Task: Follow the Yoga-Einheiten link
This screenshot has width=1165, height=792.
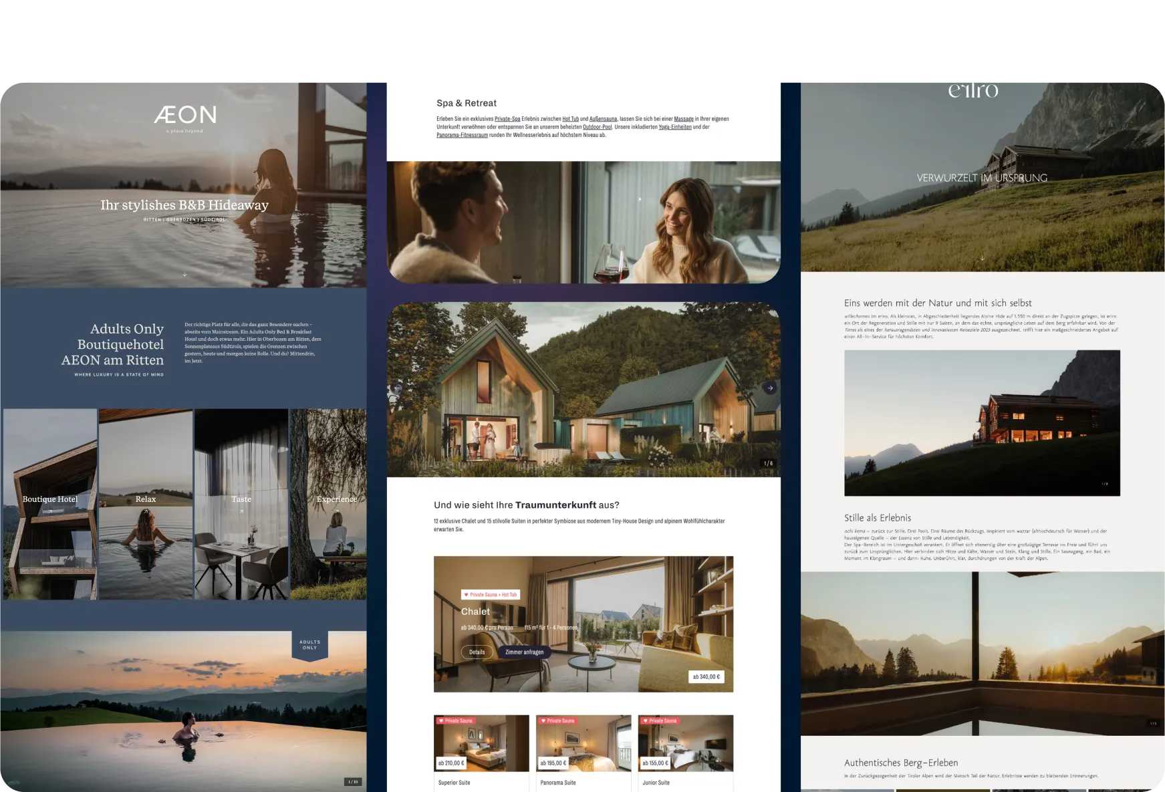Action: pos(675,127)
